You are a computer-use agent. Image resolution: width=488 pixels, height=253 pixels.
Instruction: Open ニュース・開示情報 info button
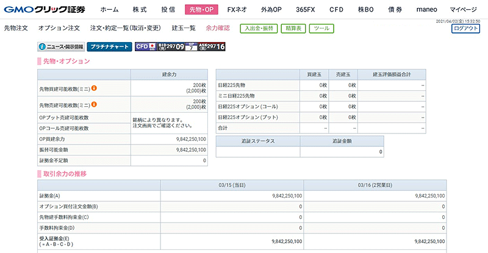coord(60,46)
